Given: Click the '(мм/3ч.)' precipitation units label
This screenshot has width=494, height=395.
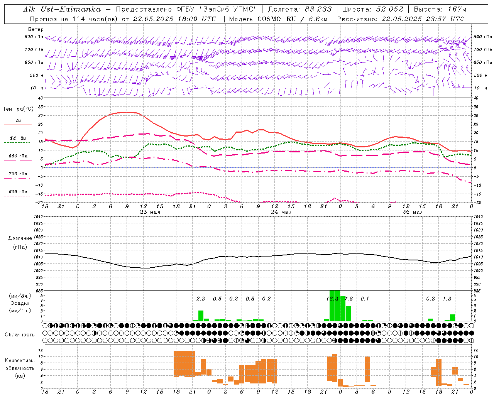Looking at the screenshot, I should click(20, 296).
